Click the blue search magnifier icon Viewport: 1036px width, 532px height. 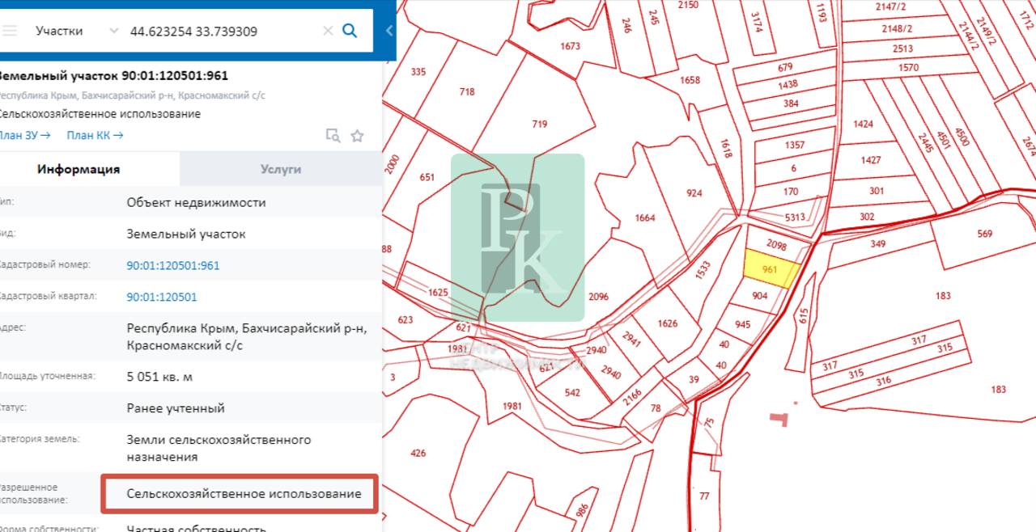pos(350,31)
